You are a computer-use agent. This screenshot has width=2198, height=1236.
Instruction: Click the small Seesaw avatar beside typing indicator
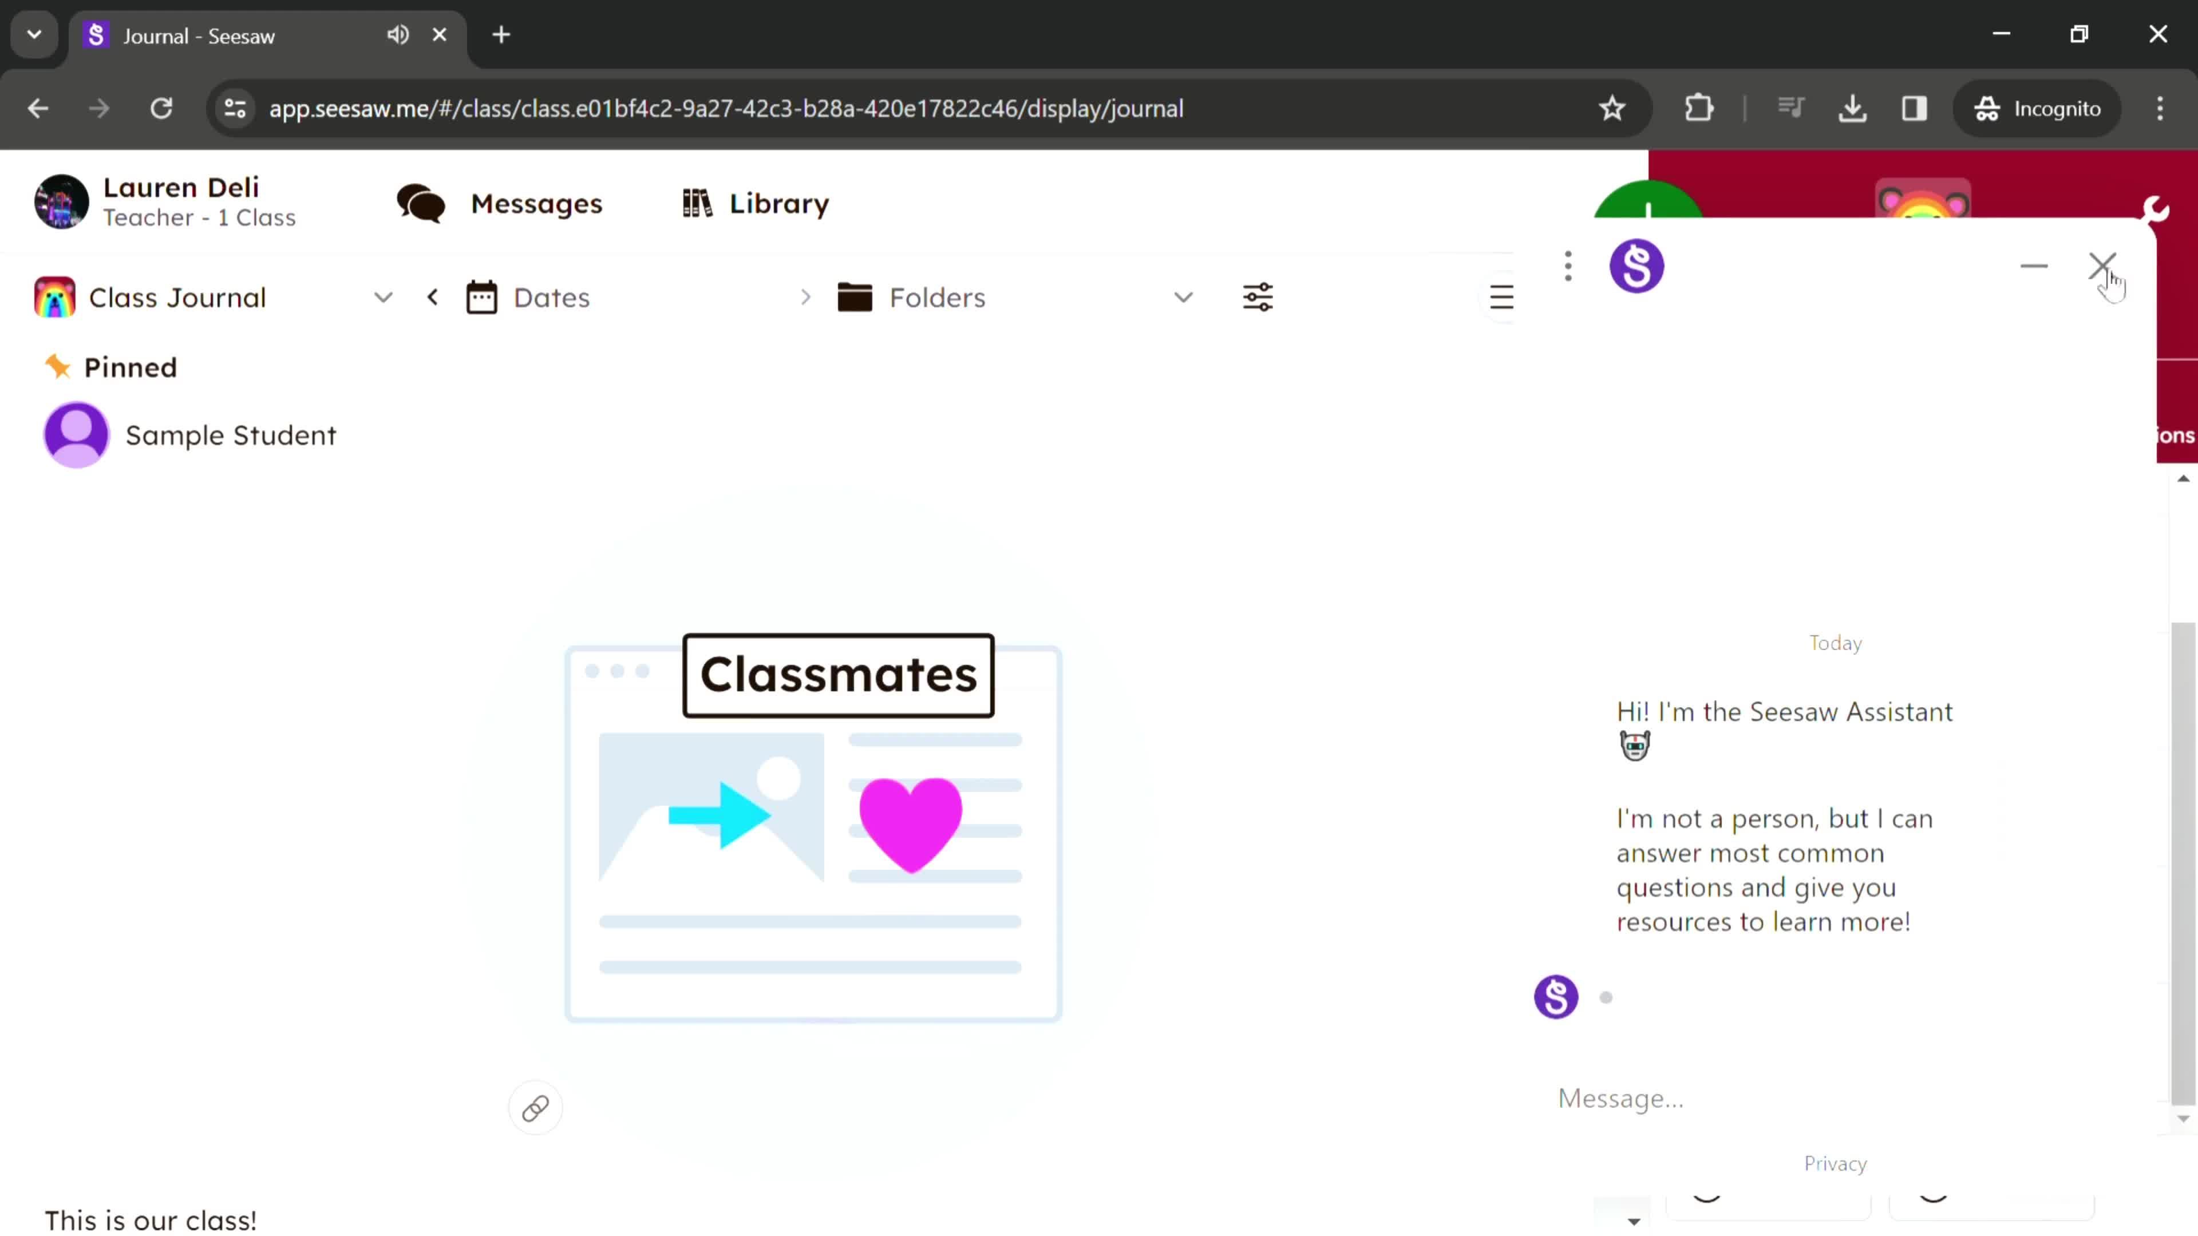[x=1556, y=997]
